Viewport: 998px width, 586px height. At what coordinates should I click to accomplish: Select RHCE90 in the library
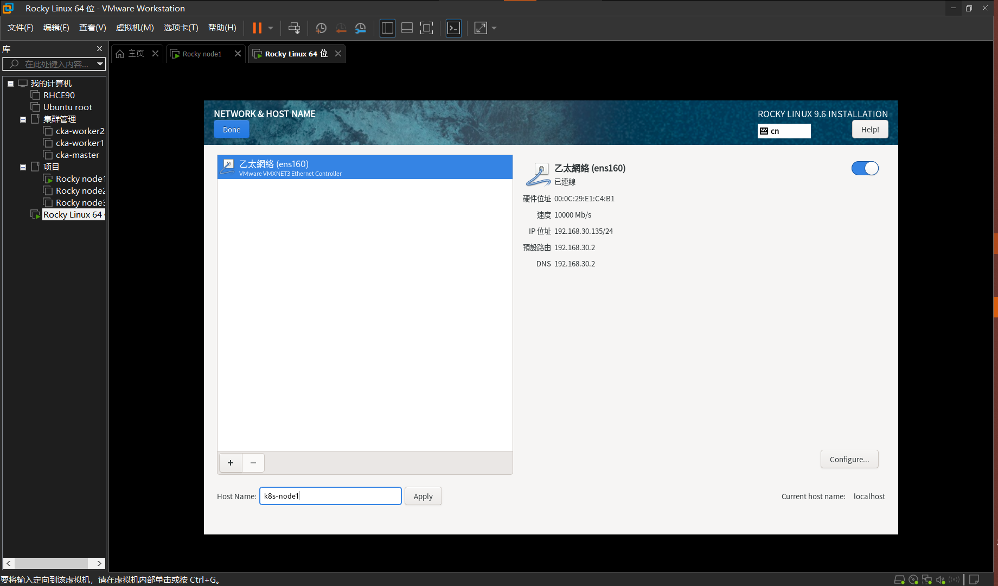[x=59, y=95]
